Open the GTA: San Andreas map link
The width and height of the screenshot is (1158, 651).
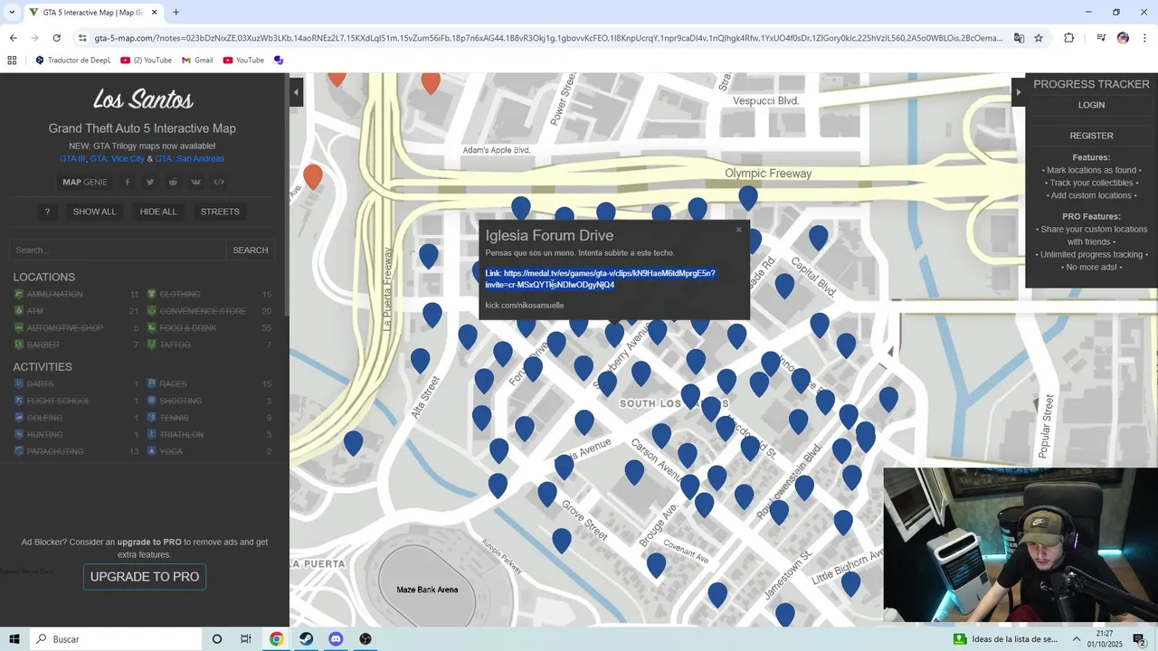pyautogui.click(x=190, y=159)
